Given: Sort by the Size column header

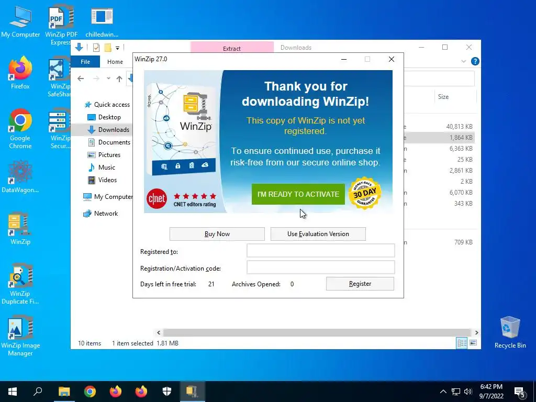Looking at the screenshot, I should [456, 97].
